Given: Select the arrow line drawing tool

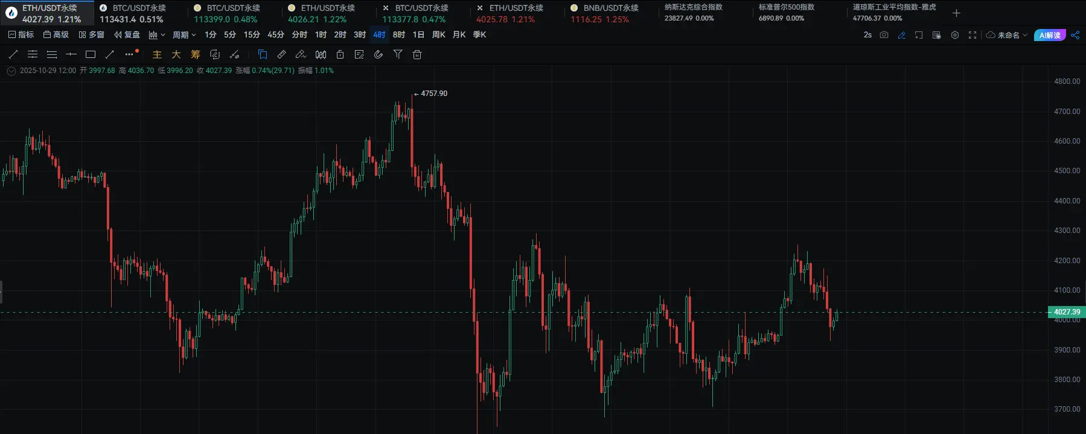Looking at the screenshot, I should point(110,54).
